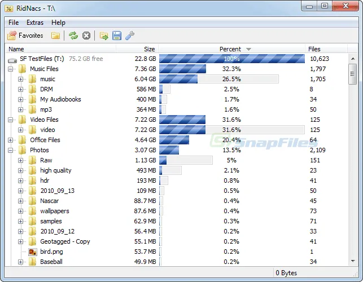
Task: Sort by the Size column header
Action: pyautogui.click(x=137, y=49)
